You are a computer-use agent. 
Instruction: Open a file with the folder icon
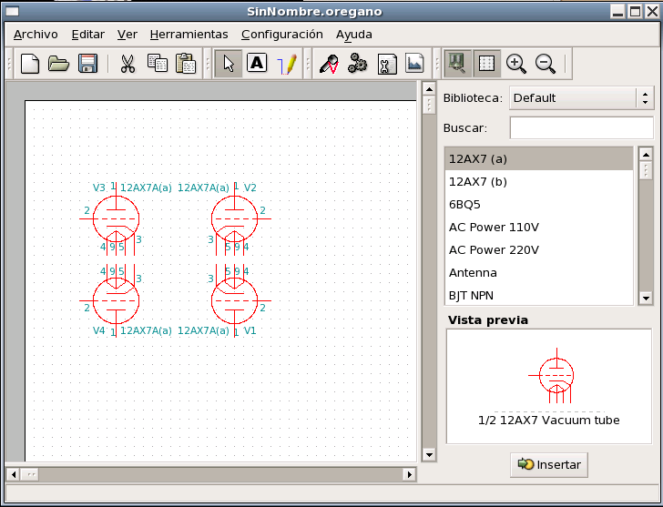click(58, 64)
